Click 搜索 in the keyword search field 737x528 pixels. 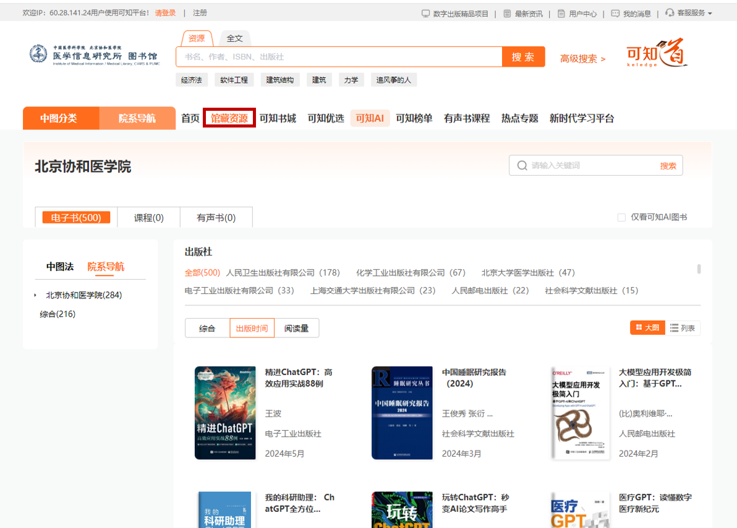[x=668, y=166]
